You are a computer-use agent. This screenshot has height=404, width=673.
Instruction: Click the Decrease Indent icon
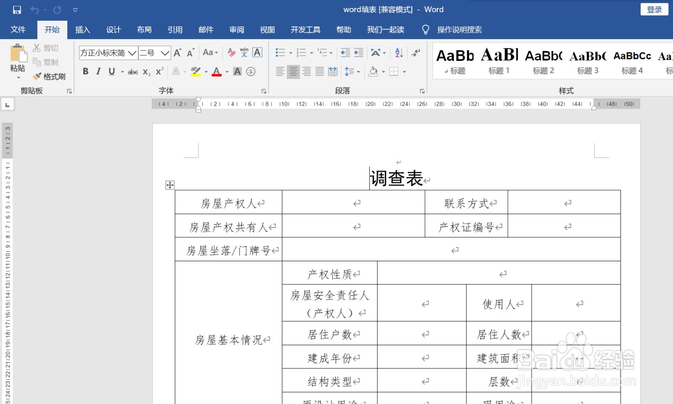click(345, 52)
